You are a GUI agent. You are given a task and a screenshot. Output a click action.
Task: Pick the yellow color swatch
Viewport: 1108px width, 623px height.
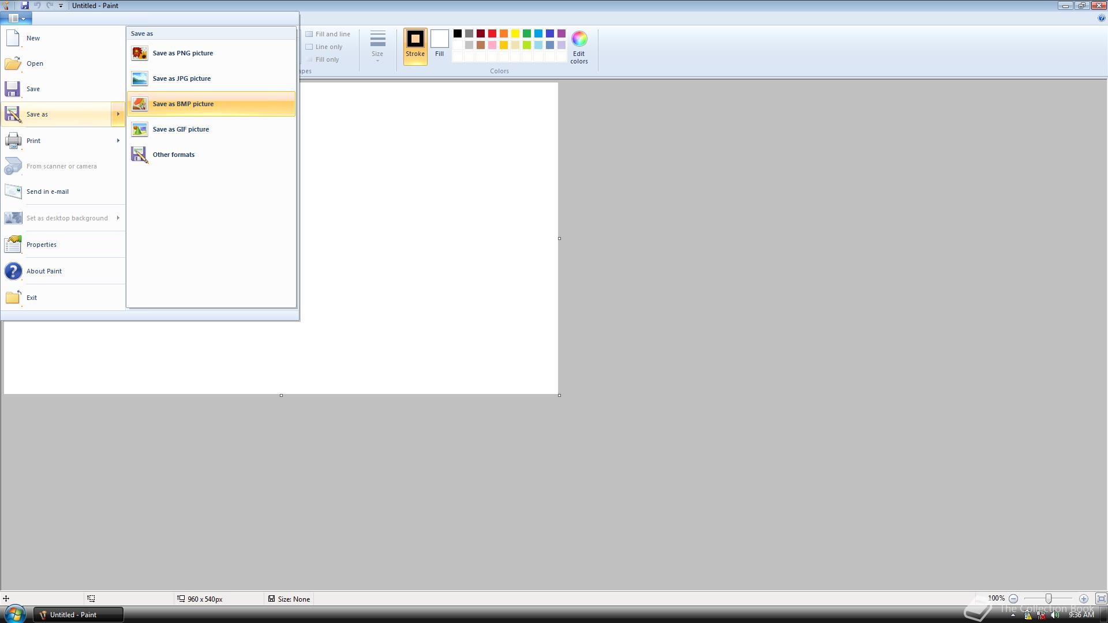click(515, 33)
